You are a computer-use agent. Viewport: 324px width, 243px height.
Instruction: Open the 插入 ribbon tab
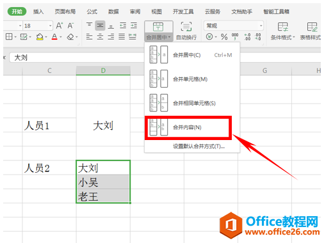point(38,12)
